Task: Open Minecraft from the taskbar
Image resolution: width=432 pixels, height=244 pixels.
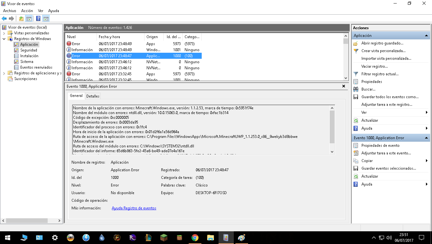Action: (x=164, y=238)
